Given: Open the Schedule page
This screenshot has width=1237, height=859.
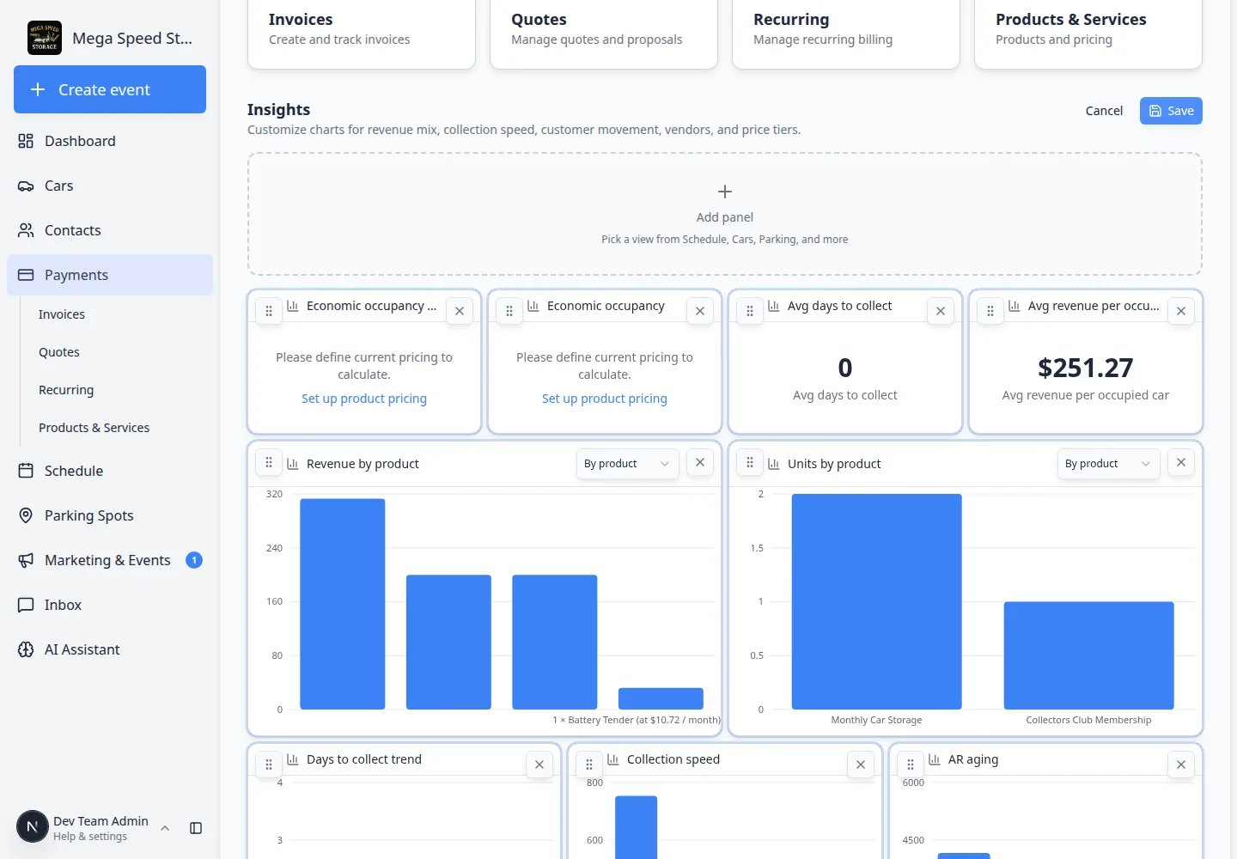Looking at the screenshot, I should point(110,471).
